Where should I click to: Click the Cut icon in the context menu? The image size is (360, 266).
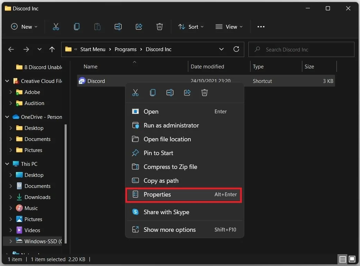(135, 93)
